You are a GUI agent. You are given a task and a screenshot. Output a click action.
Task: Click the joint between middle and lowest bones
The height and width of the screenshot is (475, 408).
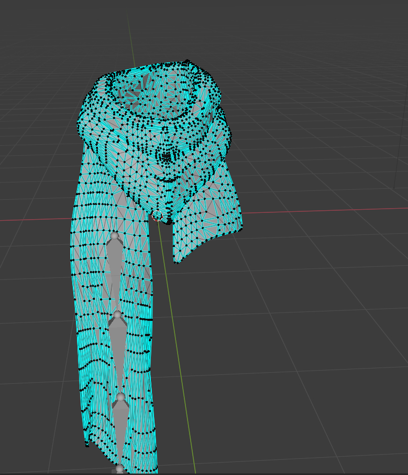click(120, 398)
